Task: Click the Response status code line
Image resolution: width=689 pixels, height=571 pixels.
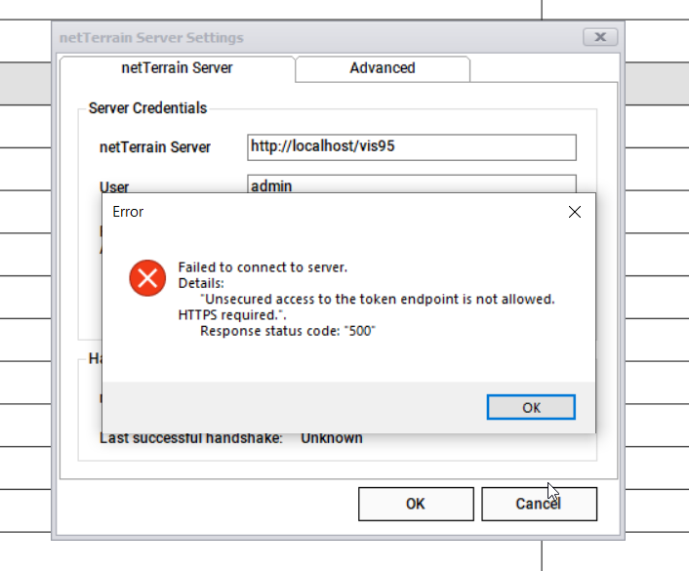Action: coord(288,331)
